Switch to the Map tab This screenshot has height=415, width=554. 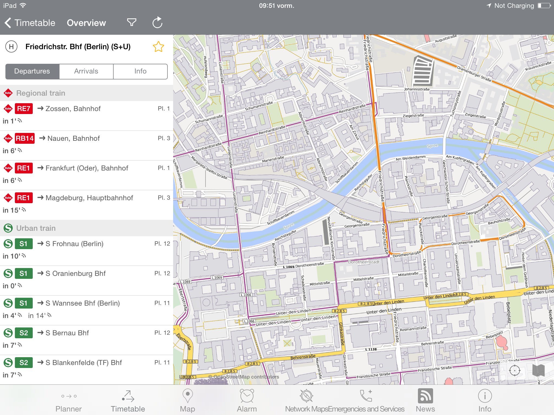[x=187, y=401]
